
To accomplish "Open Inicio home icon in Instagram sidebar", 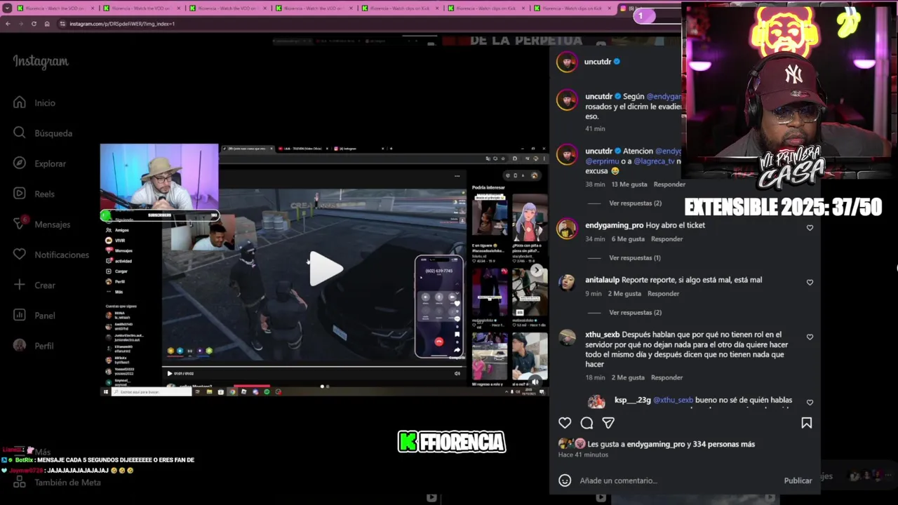I will click(20, 103).
